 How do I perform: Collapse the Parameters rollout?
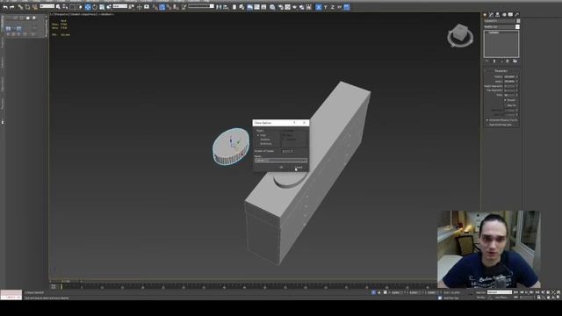(x=501, y=71)
